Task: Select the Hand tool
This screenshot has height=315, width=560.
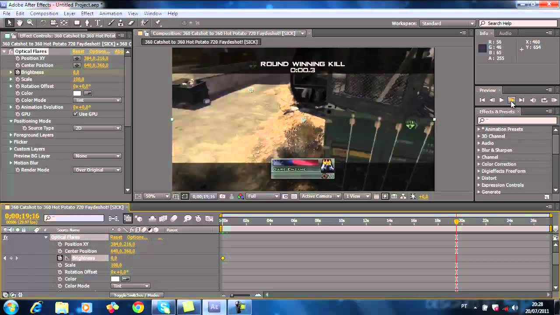Action: [20, 23]
